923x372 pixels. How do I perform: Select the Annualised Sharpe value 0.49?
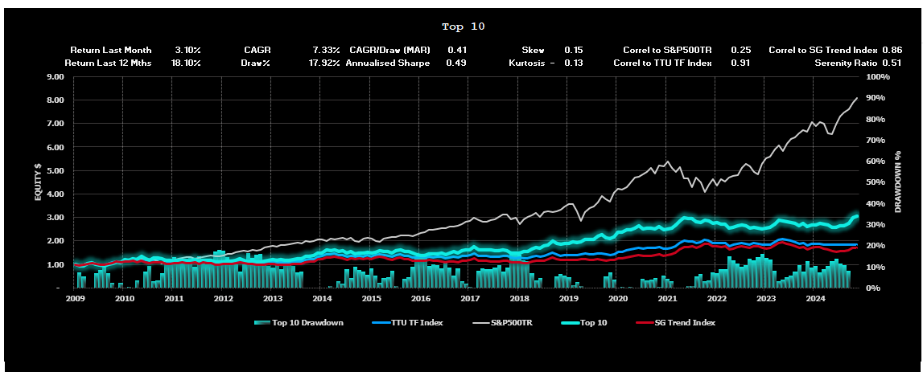tap(456, 63)
